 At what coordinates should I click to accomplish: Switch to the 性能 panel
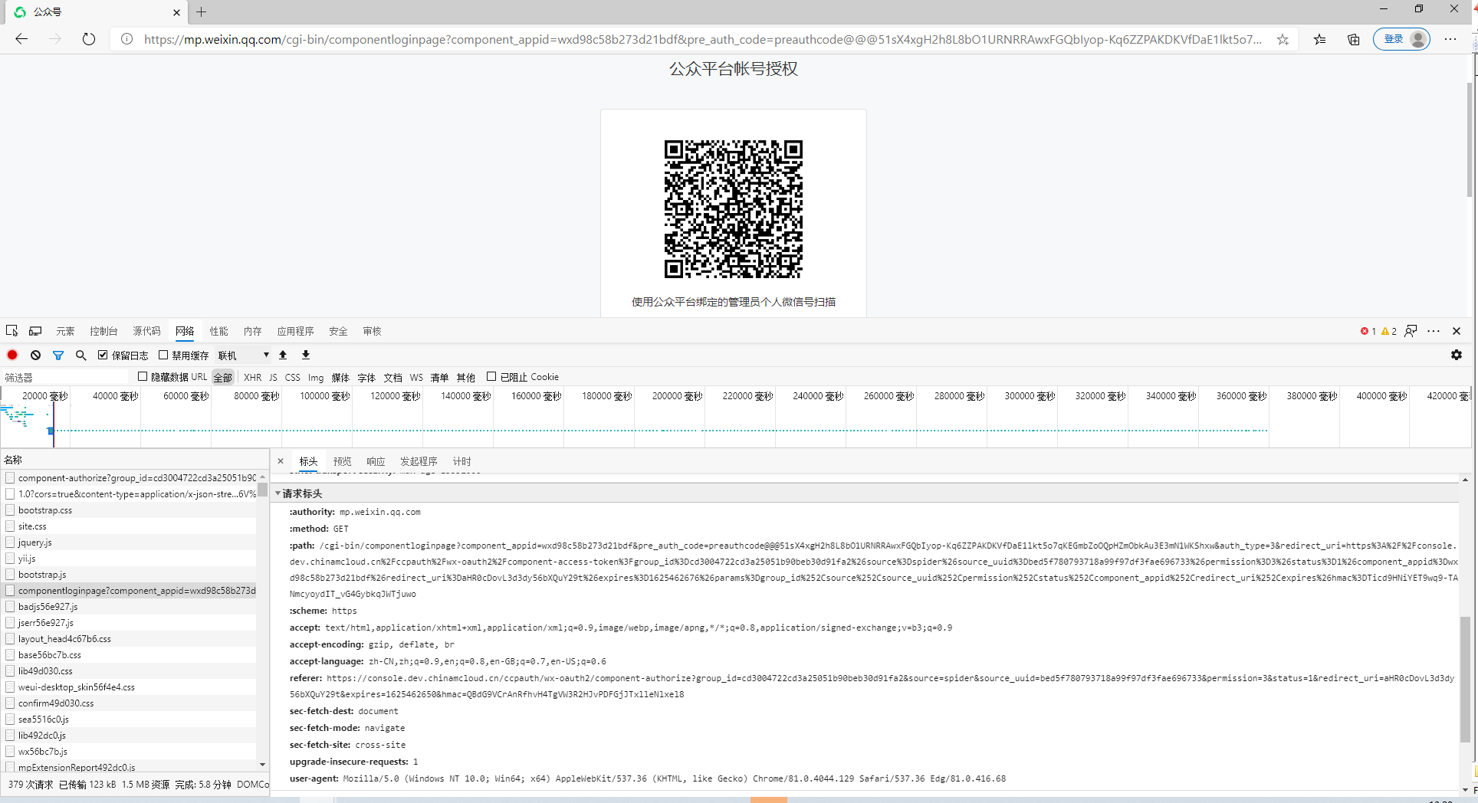click(219, 331)
